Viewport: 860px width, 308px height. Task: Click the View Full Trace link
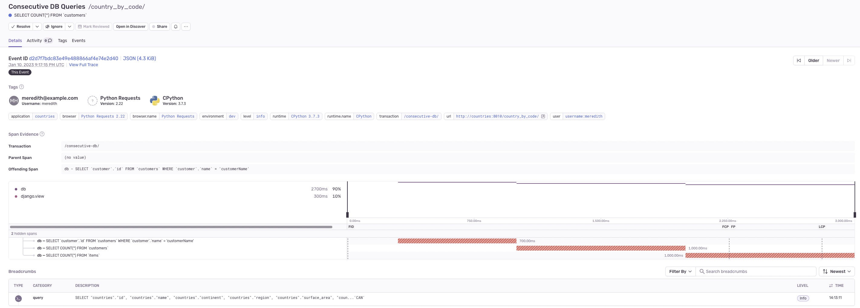(83, 65)
